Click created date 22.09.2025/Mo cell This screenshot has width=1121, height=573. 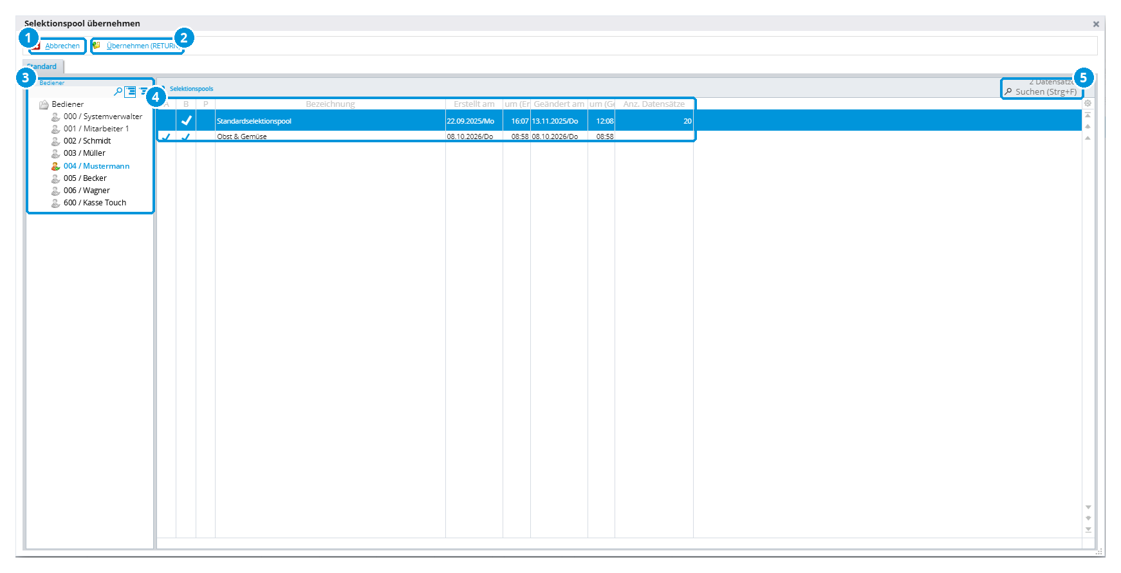(x=474, y=121)
